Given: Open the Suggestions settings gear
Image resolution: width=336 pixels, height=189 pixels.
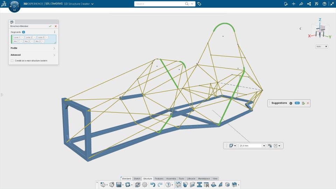Looking at the screenshot, I should (x=291, y=103).
